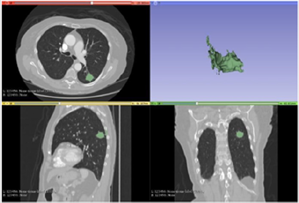299x203 pixels.
Task: Click the green tumor segment in the axial view
Action: [90, 78]
